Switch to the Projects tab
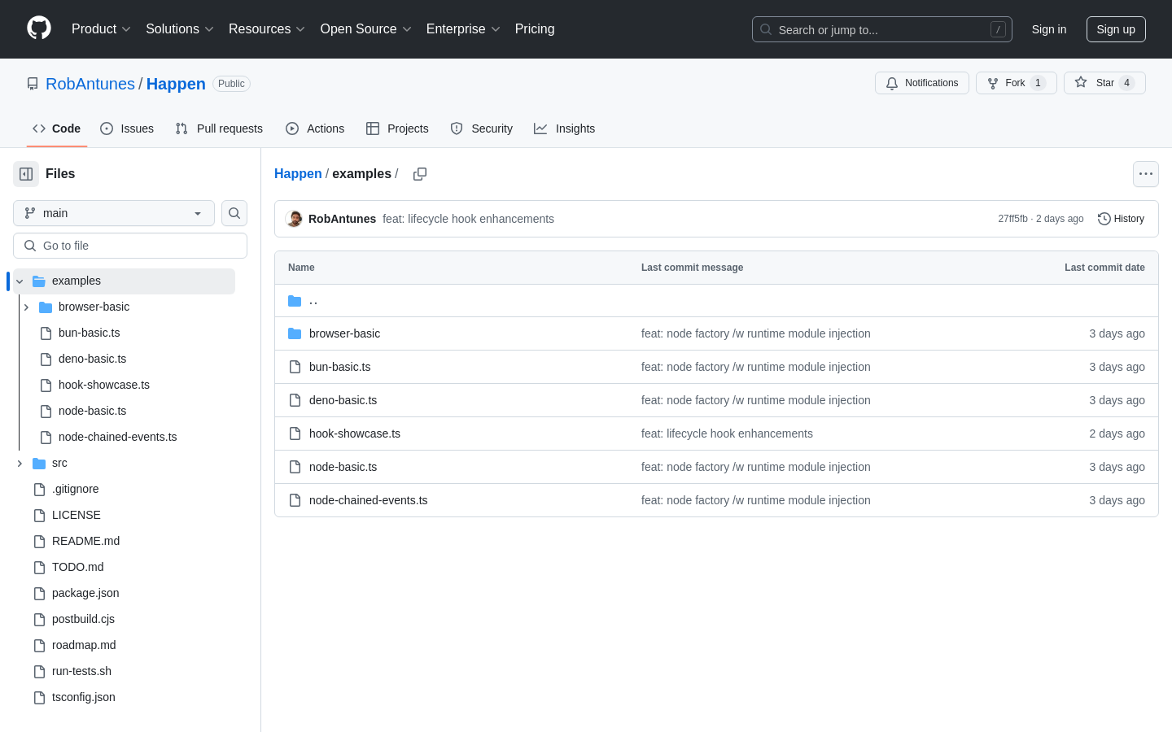The width and height of the screenshot is (1172, 732). (x=397, y=129)
